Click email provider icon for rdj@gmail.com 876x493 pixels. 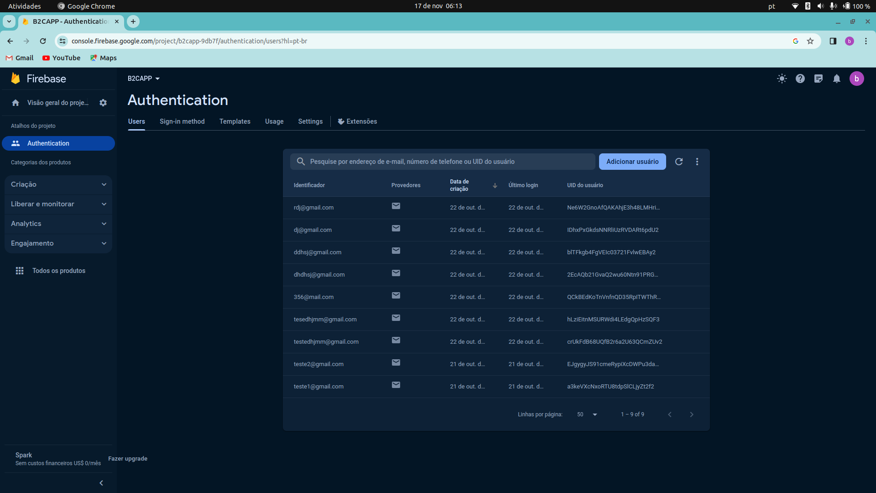coord(396,206)
